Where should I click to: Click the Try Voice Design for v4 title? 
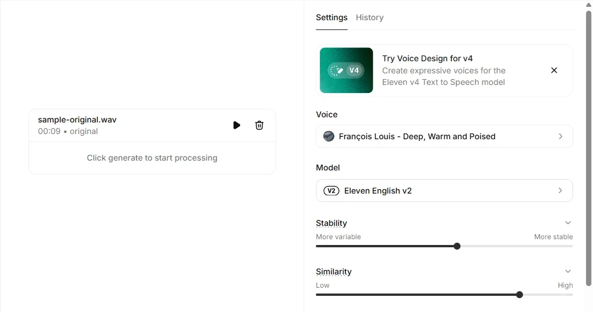click(428, 58)
